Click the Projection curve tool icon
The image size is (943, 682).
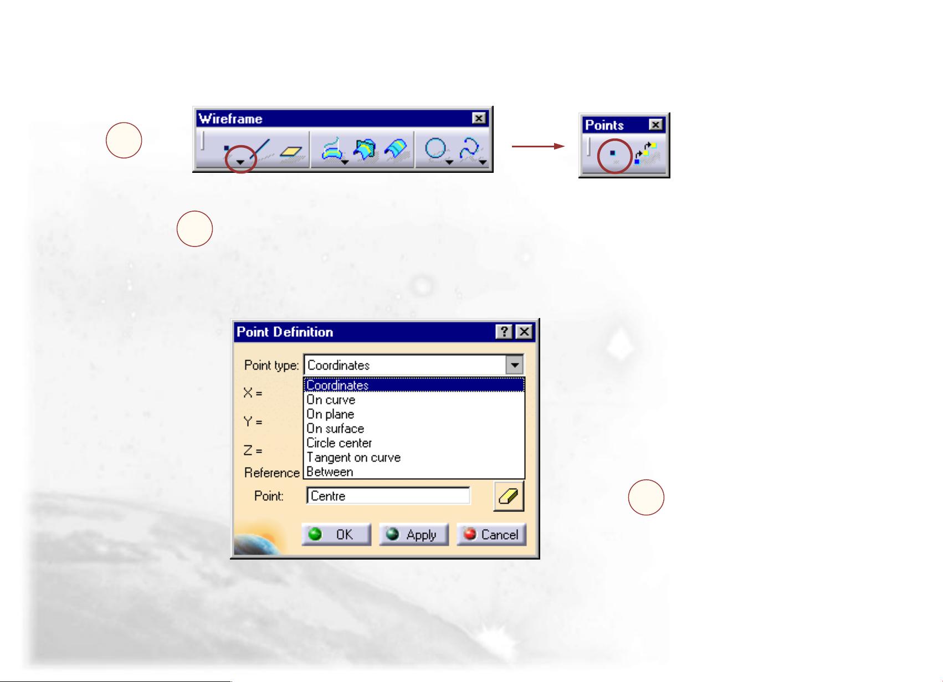331,150
